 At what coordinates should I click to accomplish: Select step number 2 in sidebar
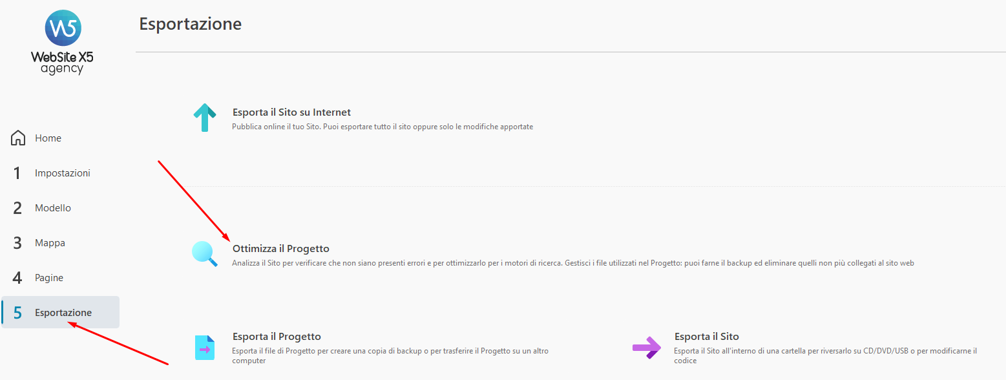point(17,208)
